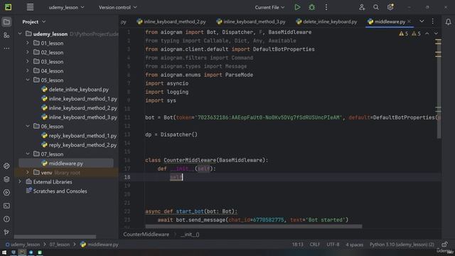
Task: Open Python Console tool window
Action: point(6,166)
